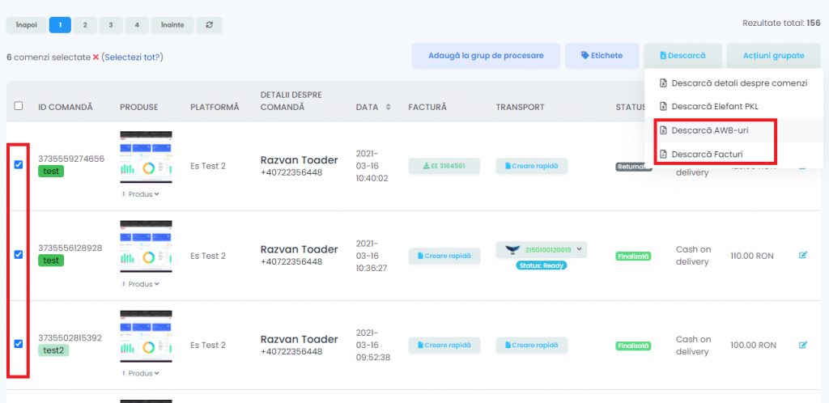The image size is (829, 403).
Task: Click the edit icon for the 100.00 RON order
Action: 802,345
